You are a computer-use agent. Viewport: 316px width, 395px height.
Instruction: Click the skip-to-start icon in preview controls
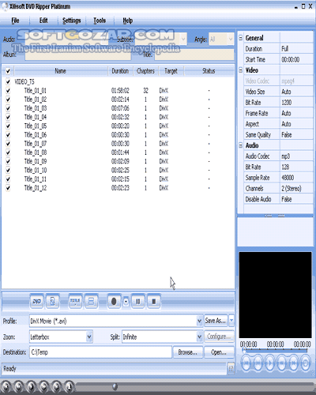[x=246, y=363]
